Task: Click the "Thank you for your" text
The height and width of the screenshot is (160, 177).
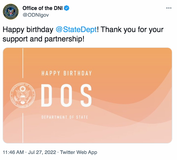Action: [132, 30]
